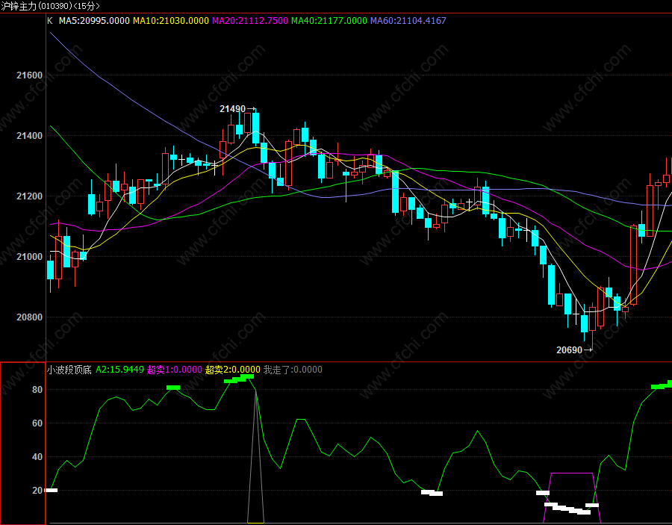
Task: Click the 我走了:0.0000 indicator value
Action: (x=293, y=370)
